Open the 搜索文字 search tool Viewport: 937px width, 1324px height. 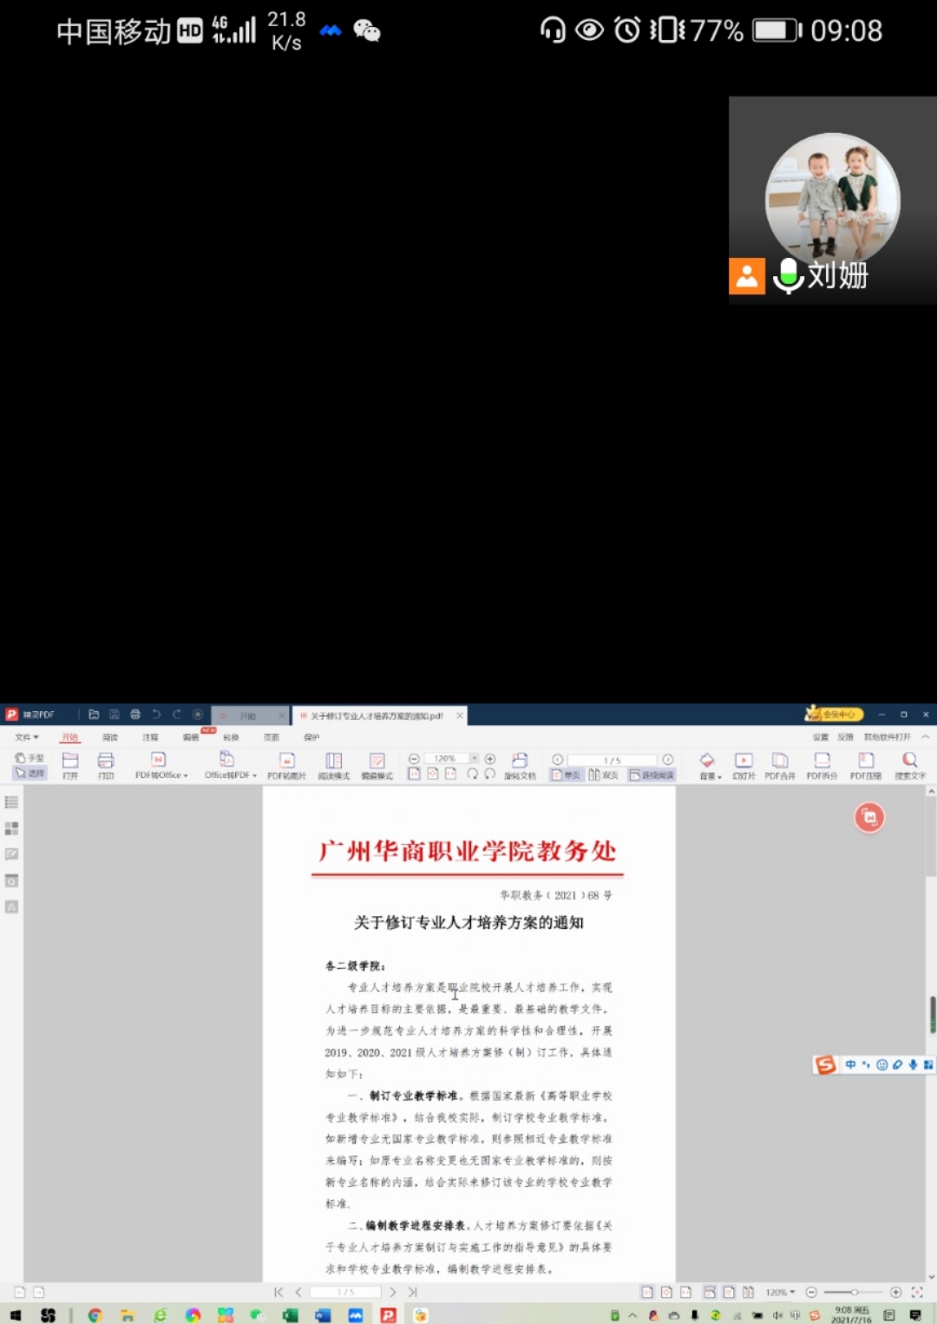909,765
